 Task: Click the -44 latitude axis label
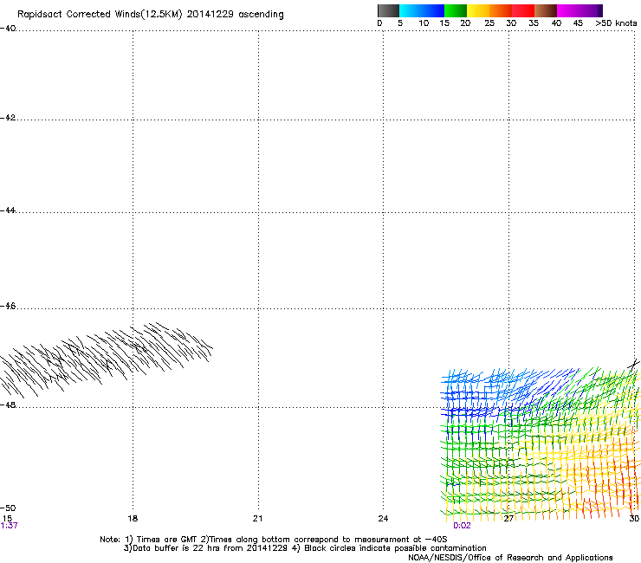click(x=8, y=210)
